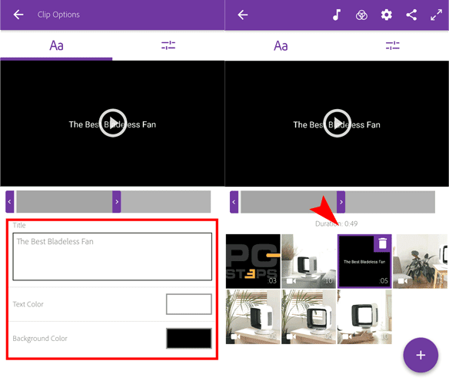Delete the selected title clip with trash icon

pos(383,243)
